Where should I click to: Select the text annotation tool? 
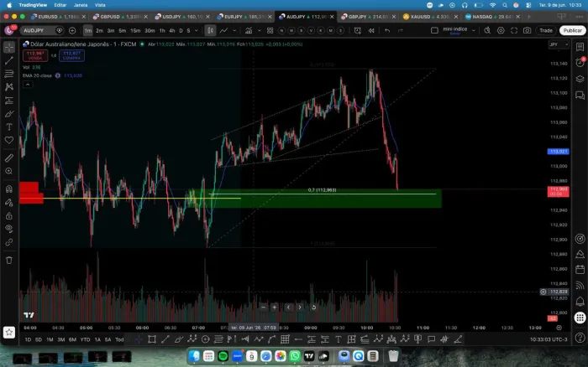(9, 127)
